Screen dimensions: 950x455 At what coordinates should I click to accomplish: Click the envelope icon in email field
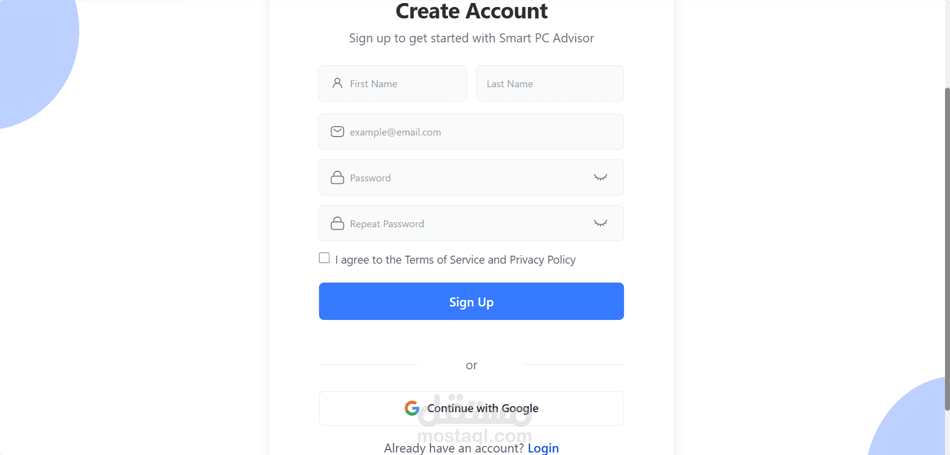(x=337, y=132)
